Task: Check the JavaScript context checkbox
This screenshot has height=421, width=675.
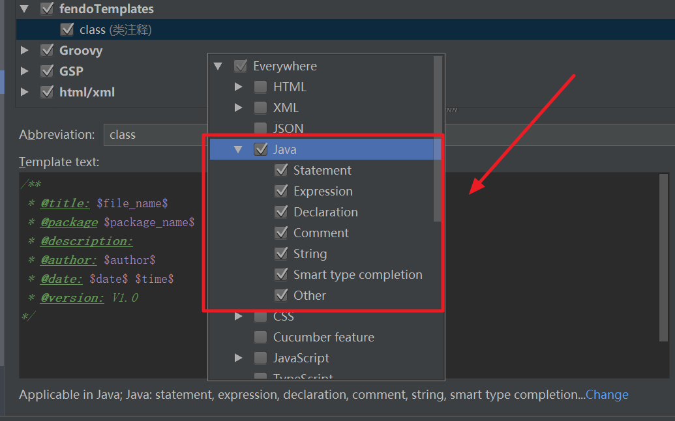Action: coord(260,358)
